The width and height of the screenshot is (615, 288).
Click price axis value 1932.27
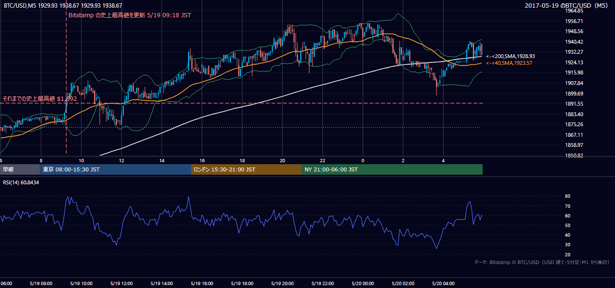point(575,52)
